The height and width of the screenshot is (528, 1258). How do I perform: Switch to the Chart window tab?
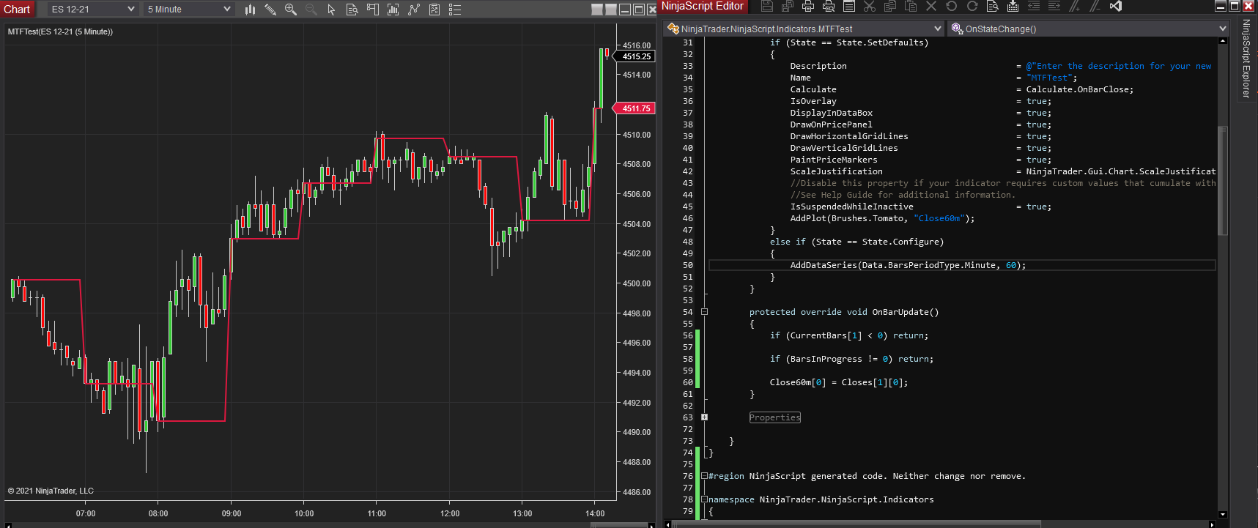coord(17,10)
